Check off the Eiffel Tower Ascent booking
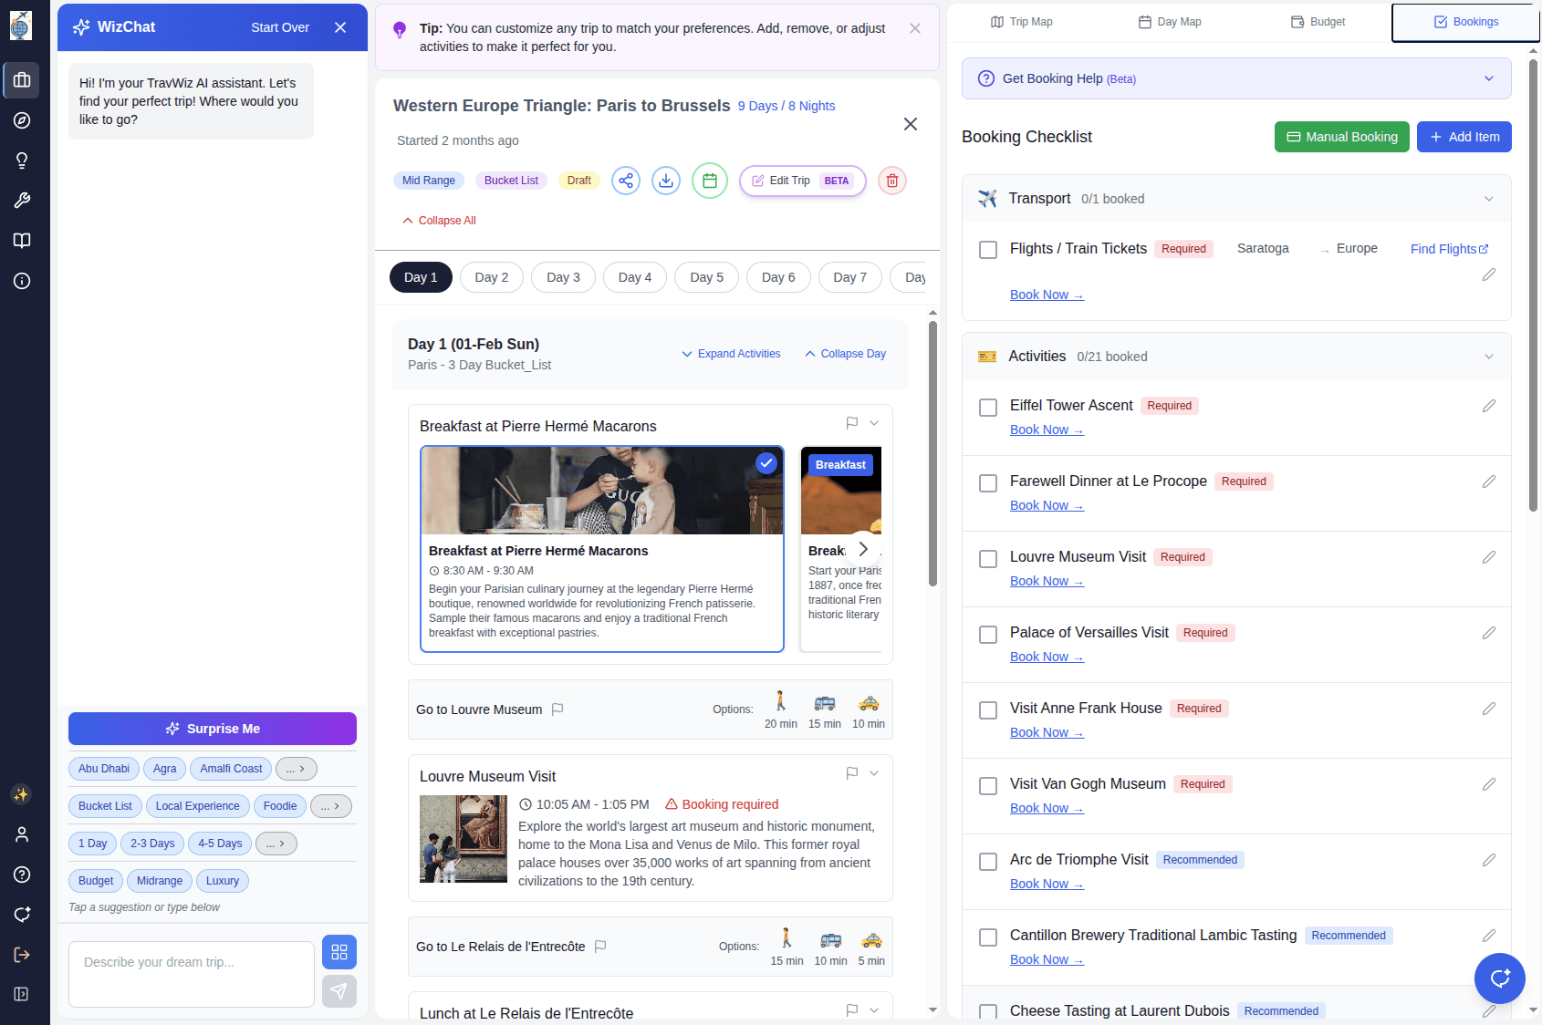This screenshot has width=1542, height=1025. click(988, 408)
